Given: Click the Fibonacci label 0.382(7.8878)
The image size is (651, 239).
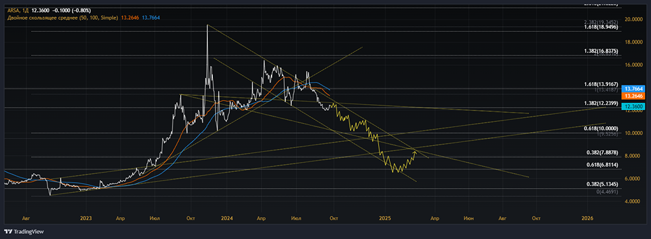Looking at the screenshot, I should pos(602,152).
